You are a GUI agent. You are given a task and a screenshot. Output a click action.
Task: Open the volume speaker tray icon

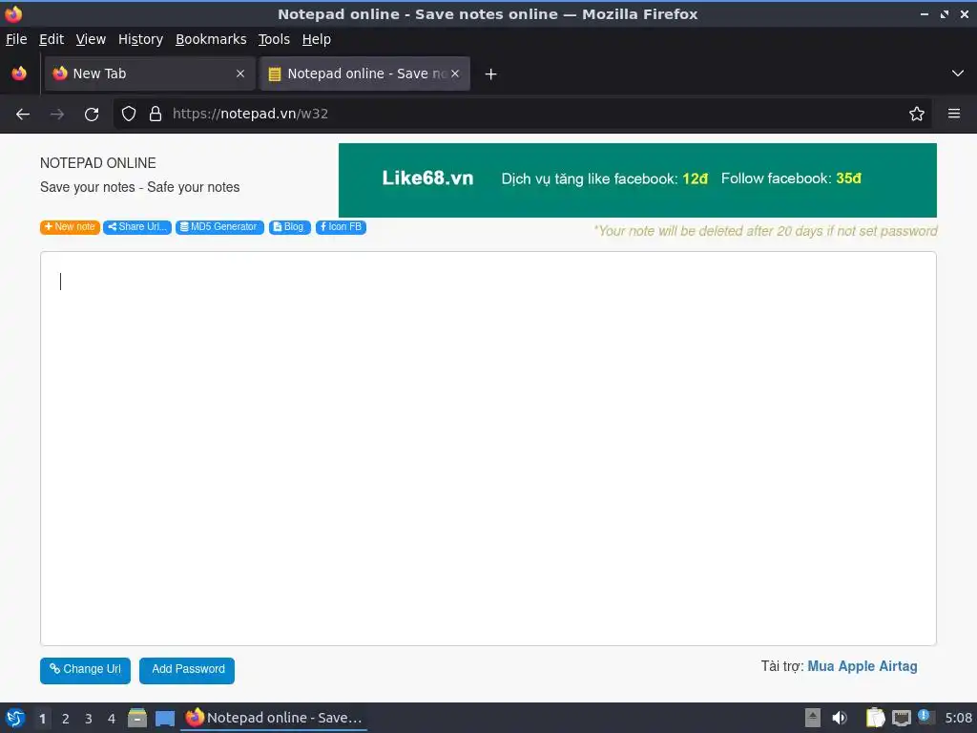840,718
